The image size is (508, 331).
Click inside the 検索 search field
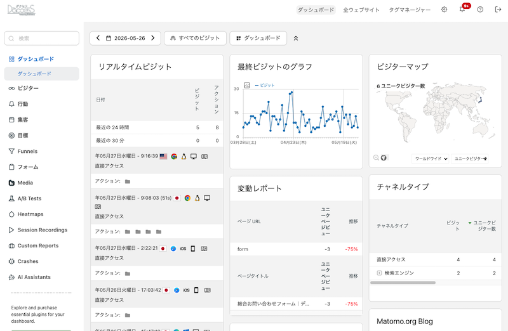[41, 39]
